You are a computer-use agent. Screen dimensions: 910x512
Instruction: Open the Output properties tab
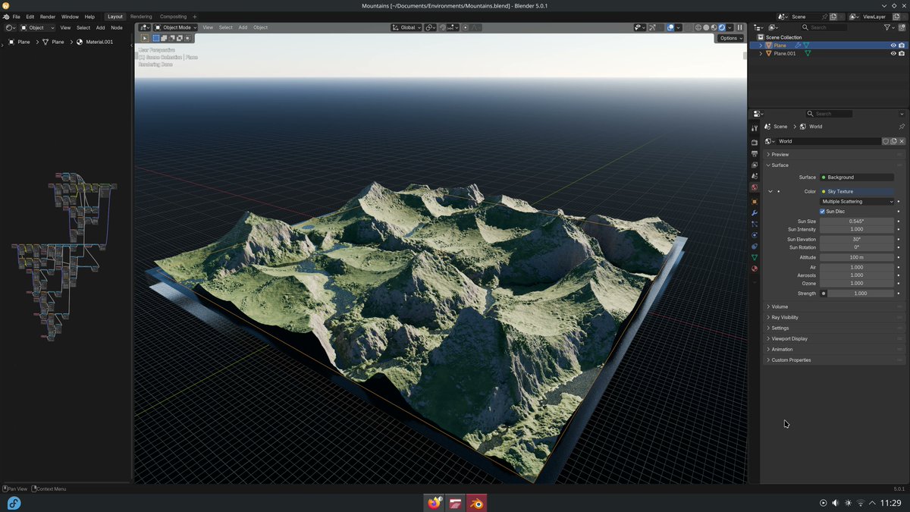point(754,154)
